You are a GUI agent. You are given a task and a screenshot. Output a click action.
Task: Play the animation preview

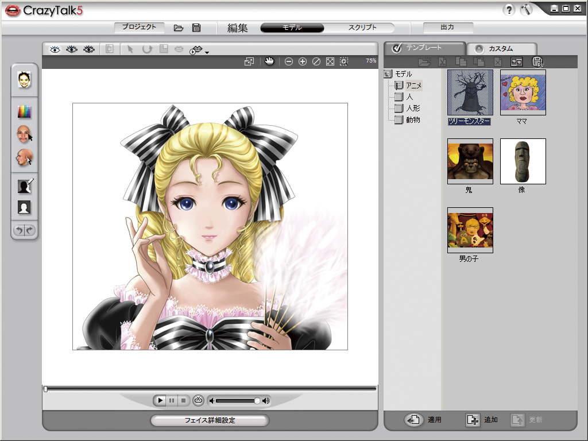(x=160, y=400)
